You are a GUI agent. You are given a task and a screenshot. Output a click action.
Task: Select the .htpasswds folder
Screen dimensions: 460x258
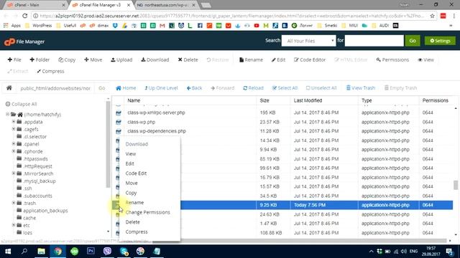coord(35,159)
